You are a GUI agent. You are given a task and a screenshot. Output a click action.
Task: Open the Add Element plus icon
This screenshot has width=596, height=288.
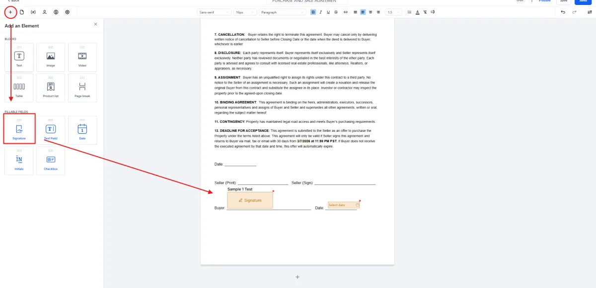click(x=10, y=12)
